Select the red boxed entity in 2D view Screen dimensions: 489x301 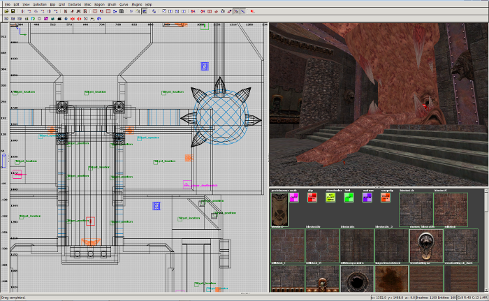[90, 221]
